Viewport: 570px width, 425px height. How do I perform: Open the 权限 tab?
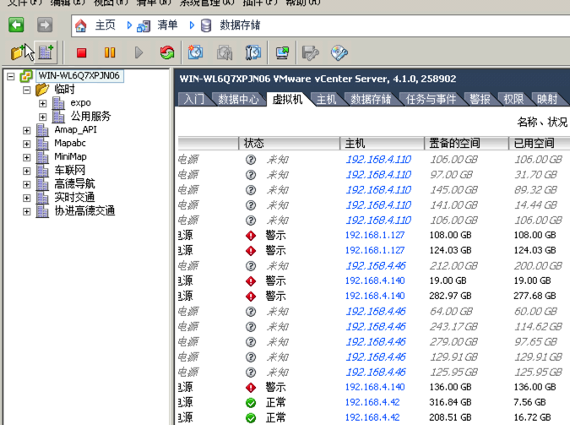coord(513,99)
